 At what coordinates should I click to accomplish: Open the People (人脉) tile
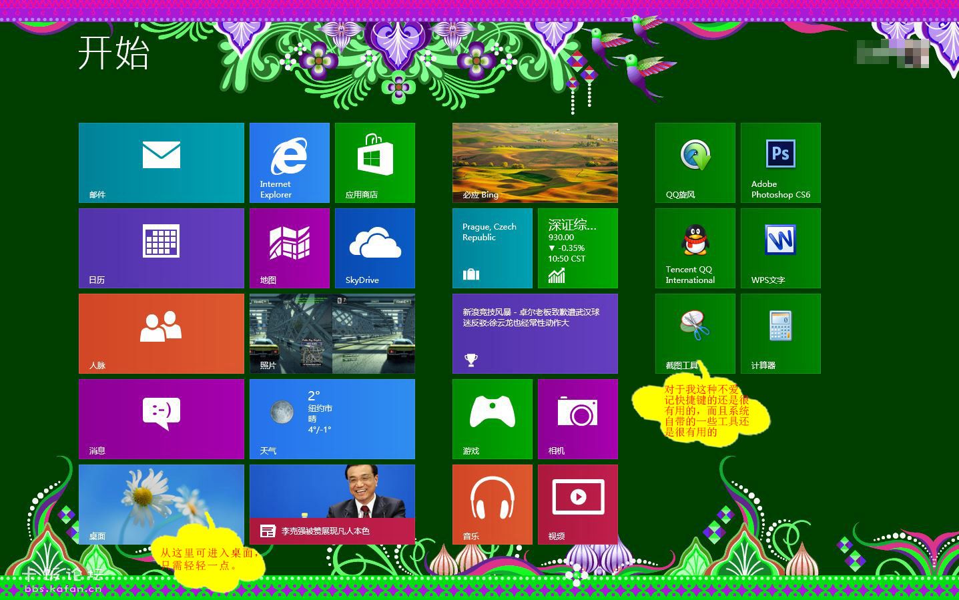pyautogui.click(x=162, y=334)
